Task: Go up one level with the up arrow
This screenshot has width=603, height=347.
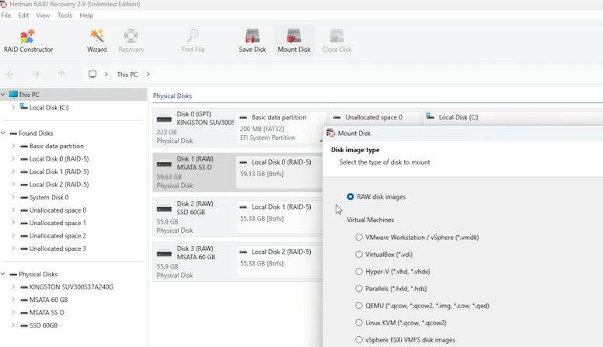Action: click(x=61, y=75)
